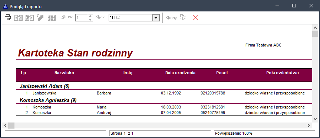Click the vertical scrollbar thumb
The image size is (320, 138).
pyautogui.click(x=315, y=34)
